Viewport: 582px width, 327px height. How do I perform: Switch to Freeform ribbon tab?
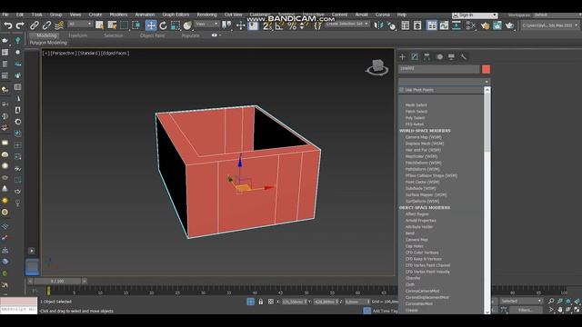78,35
